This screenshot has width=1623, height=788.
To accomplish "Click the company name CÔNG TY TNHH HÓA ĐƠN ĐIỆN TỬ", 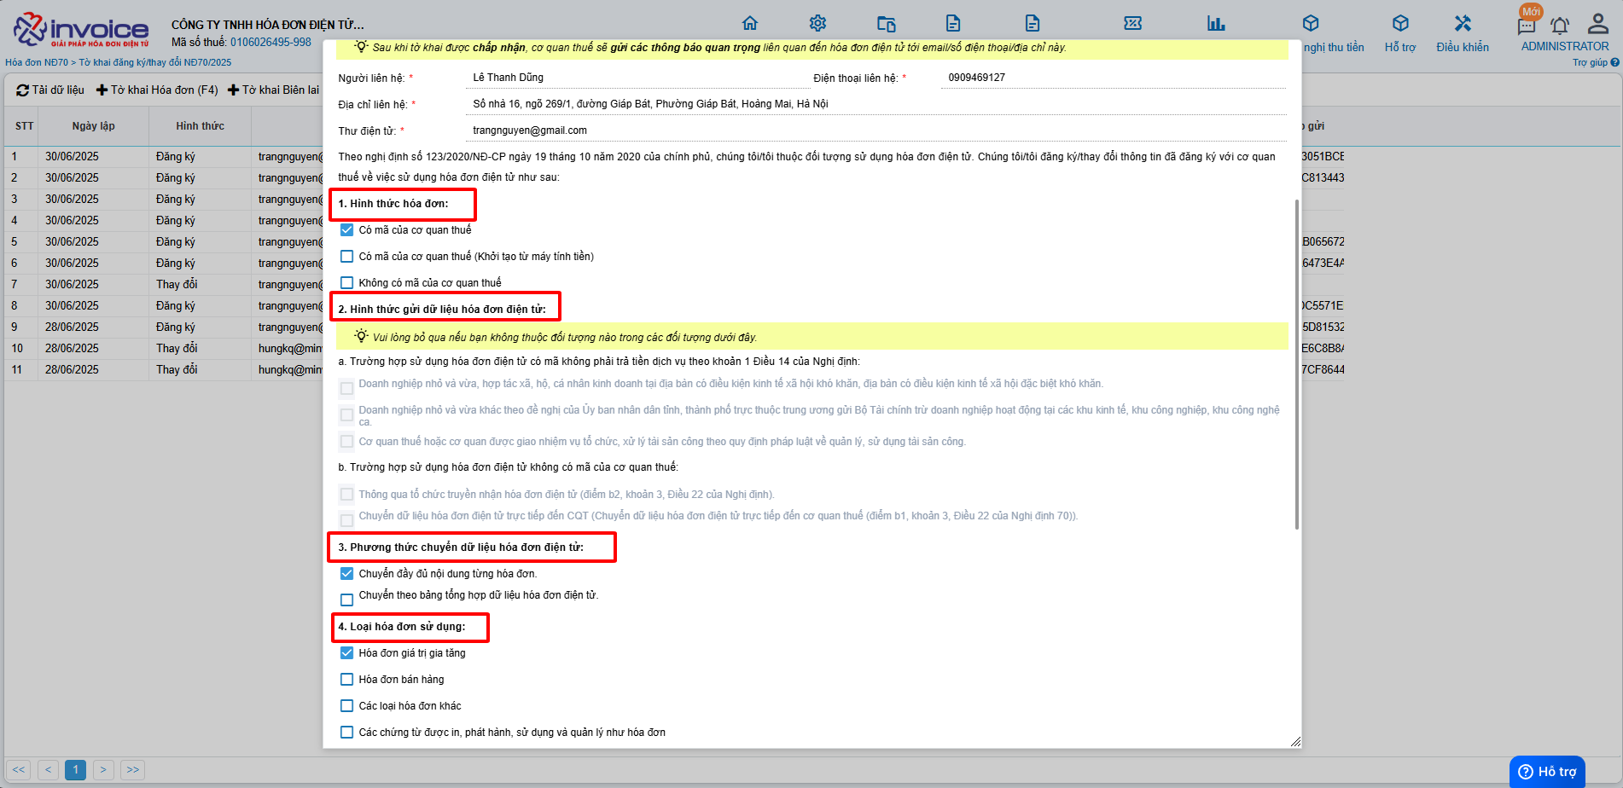I will click(x=268, y=25).
